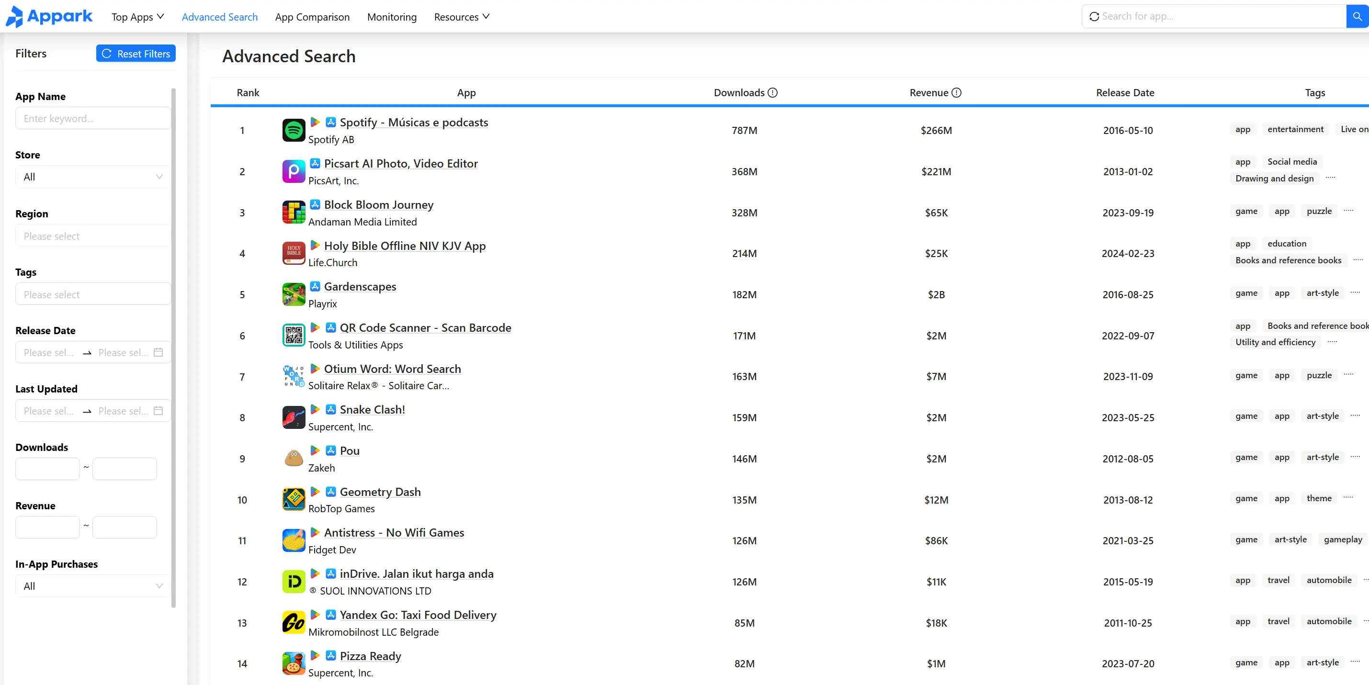Click the Geometry Dash app icon
This screenshot has height=685, width=1369.
point(294,500)
